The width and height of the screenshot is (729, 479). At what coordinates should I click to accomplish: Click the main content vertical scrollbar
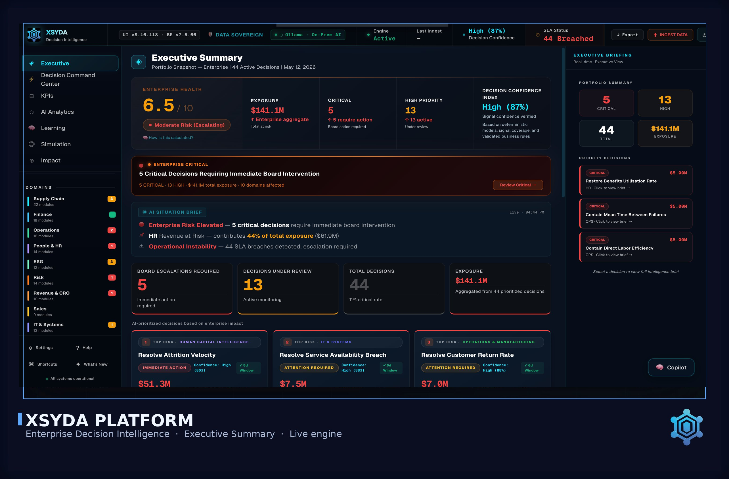[x=563, y=123]
